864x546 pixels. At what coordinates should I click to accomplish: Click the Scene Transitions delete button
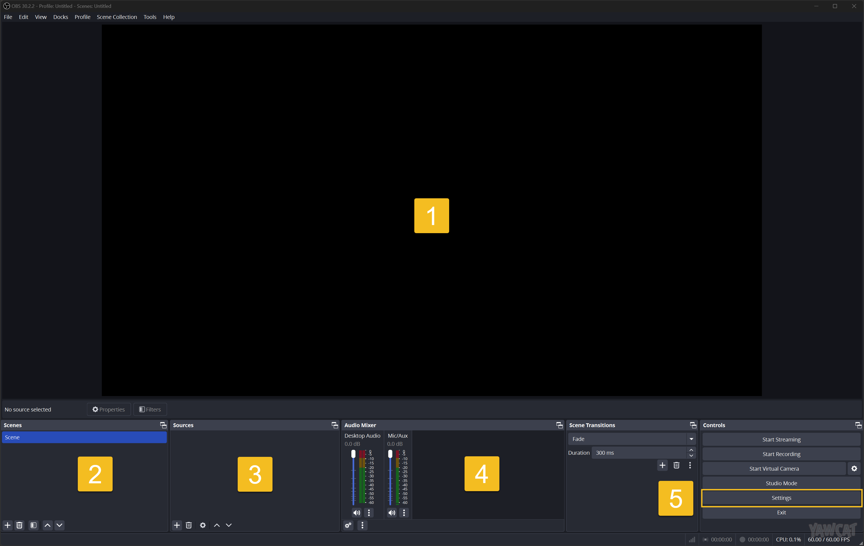676,465
